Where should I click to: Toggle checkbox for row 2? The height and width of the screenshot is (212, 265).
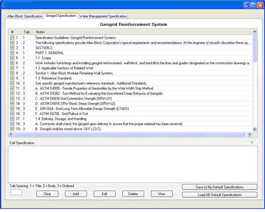12,43
